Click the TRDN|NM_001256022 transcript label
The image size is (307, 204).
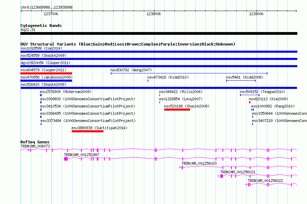coord(265,181)
